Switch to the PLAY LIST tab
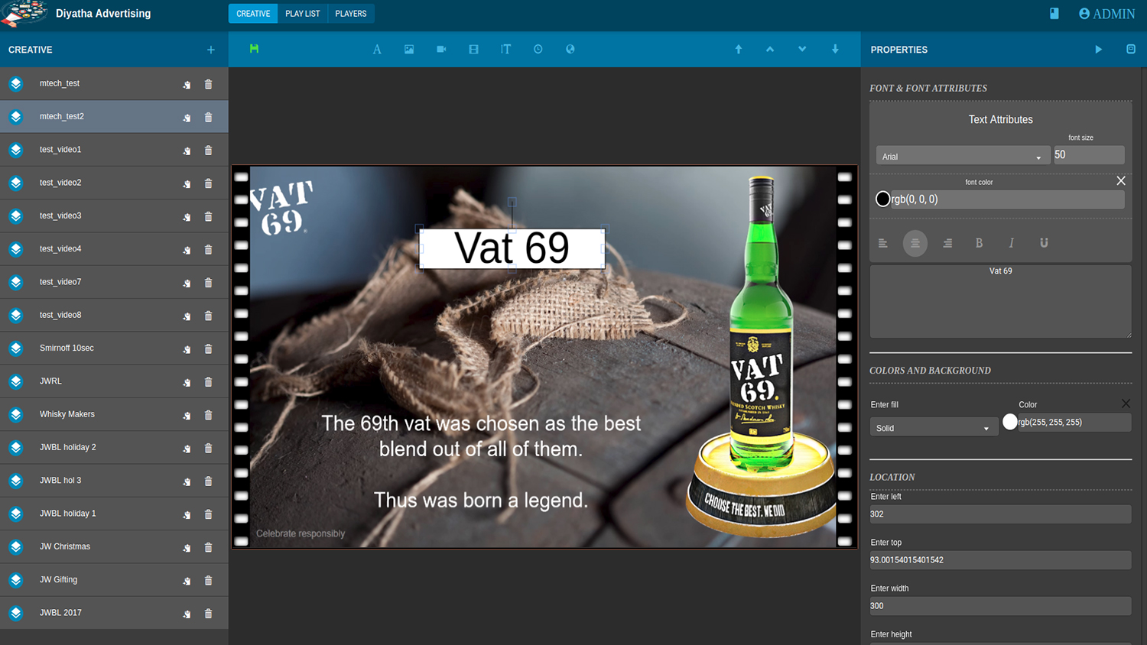 tap(303, 14)
